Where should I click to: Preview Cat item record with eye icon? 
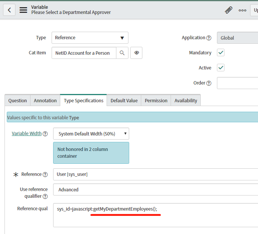[x=136, y=53]
